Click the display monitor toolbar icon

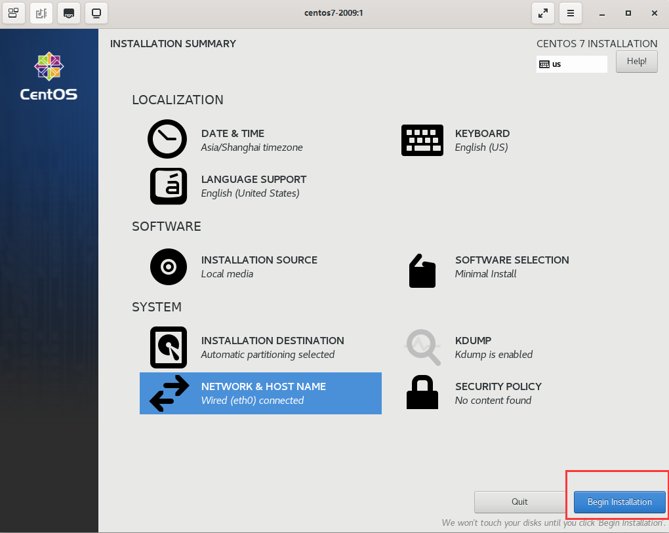tap(96, 13)
